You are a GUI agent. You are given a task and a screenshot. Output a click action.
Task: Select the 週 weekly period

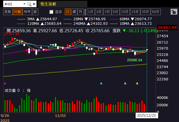pyautogui.click(x=74, y=12)
